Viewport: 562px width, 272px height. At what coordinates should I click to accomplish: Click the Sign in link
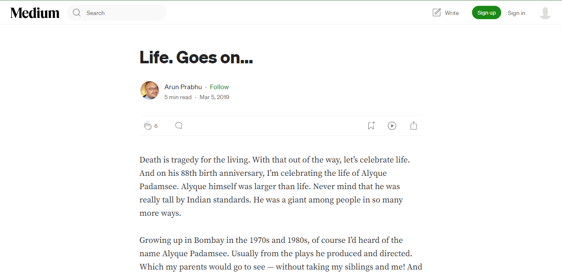tap(516, 13)
